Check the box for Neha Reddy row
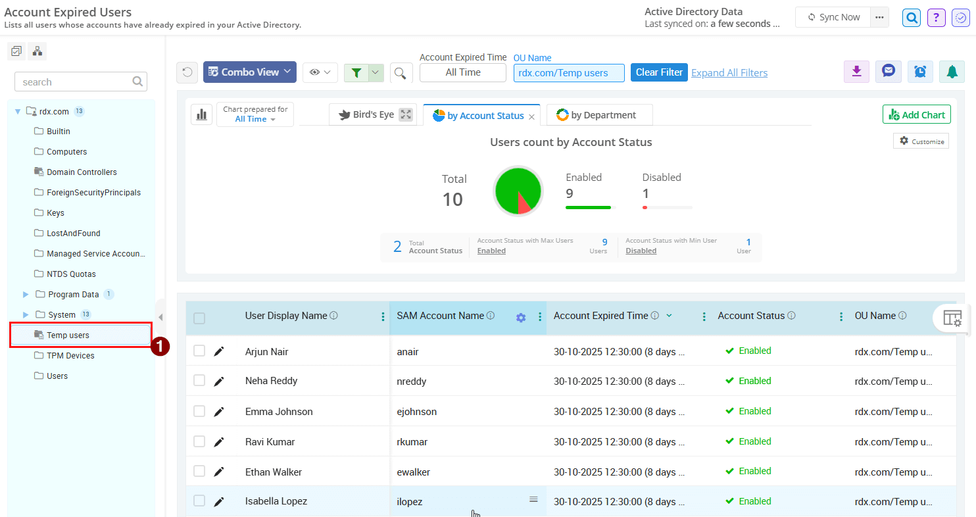This screenshot has height=517, width=976. coord(199,381)
